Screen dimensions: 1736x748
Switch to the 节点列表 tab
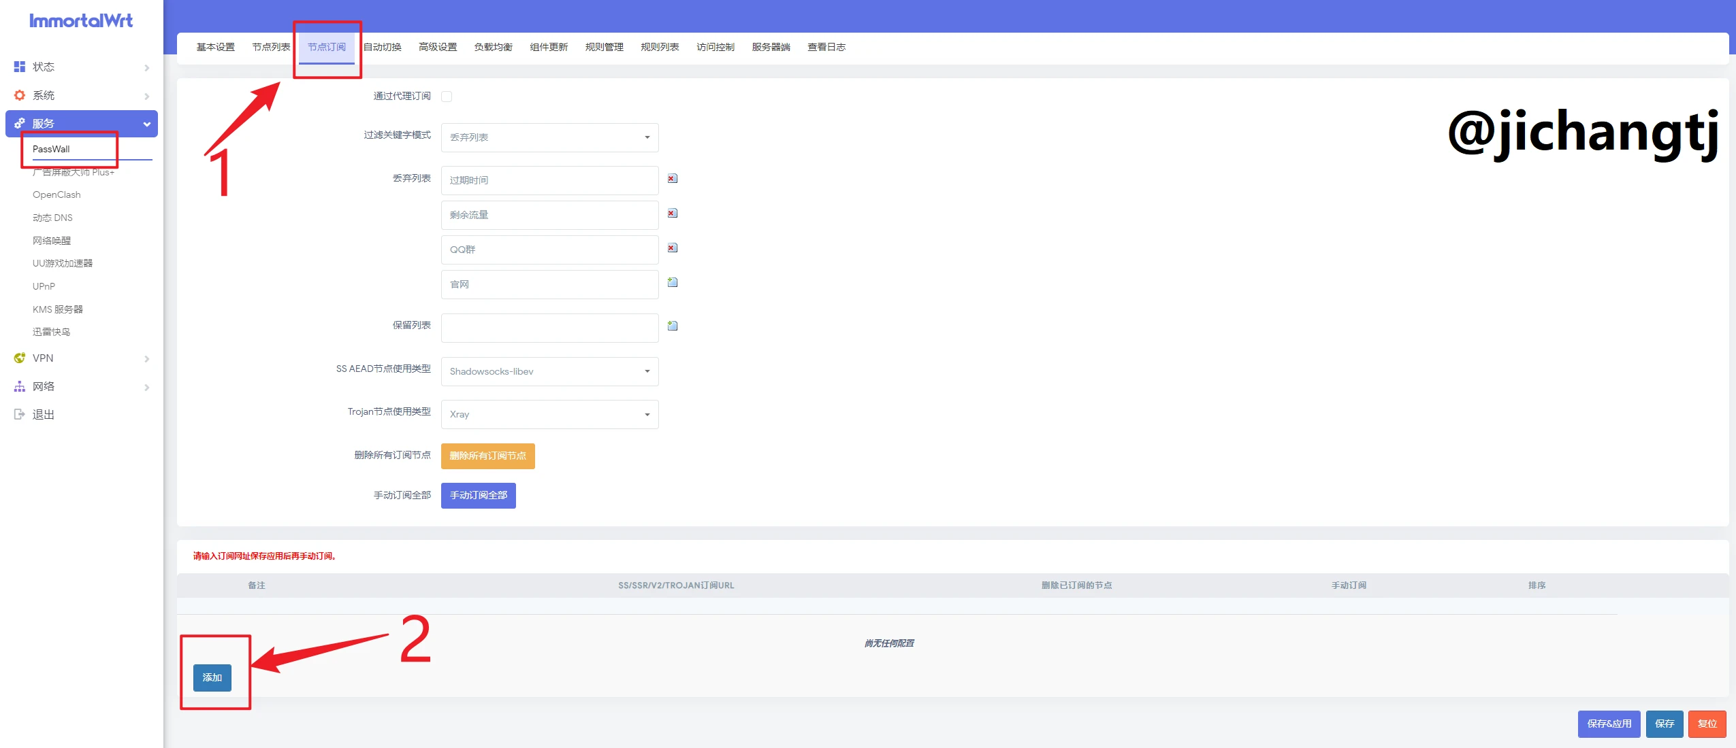271,47
